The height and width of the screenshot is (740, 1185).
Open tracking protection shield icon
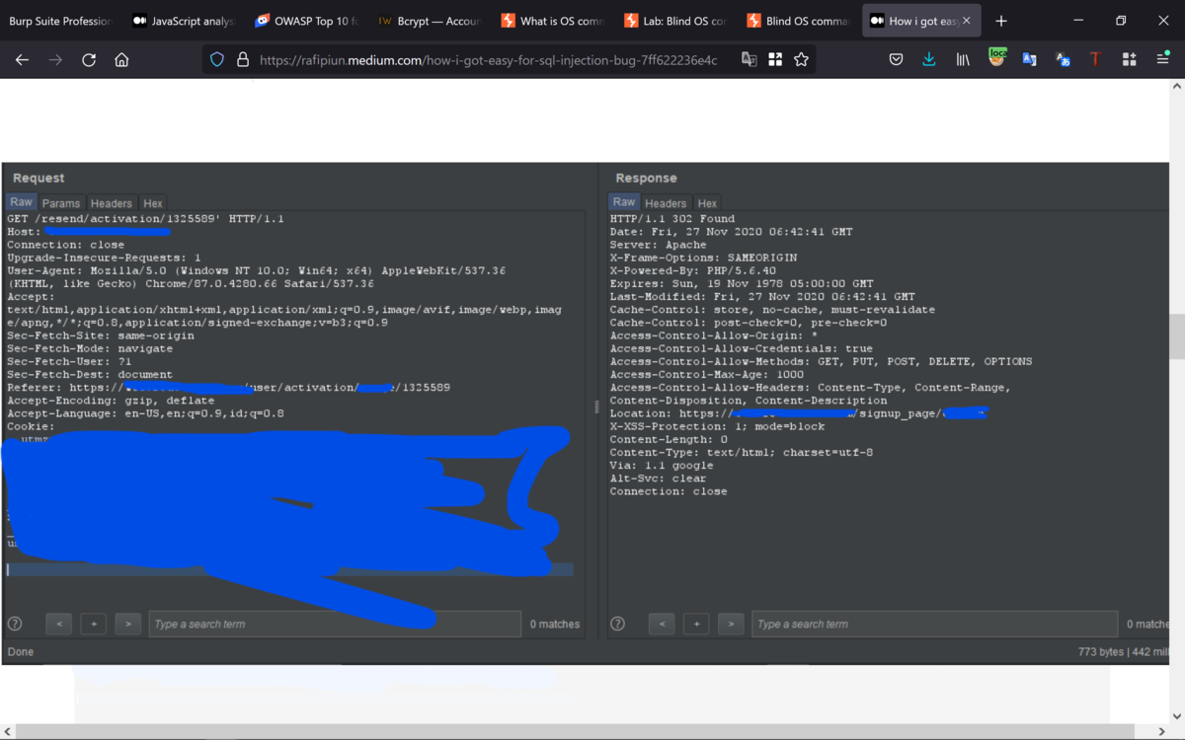[217, 60]
